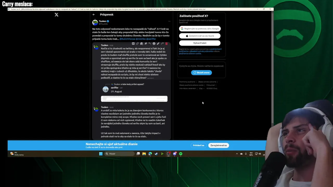Click the Skúsiť znova retry button

201,73
